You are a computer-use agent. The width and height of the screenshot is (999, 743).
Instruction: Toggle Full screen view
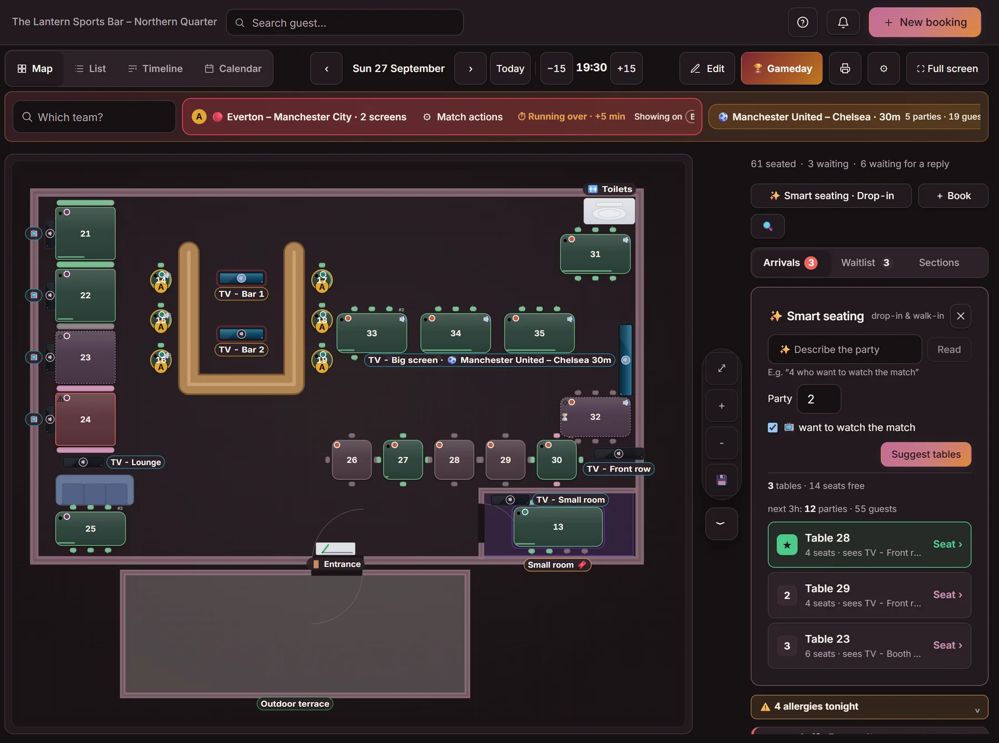(947, 68)
